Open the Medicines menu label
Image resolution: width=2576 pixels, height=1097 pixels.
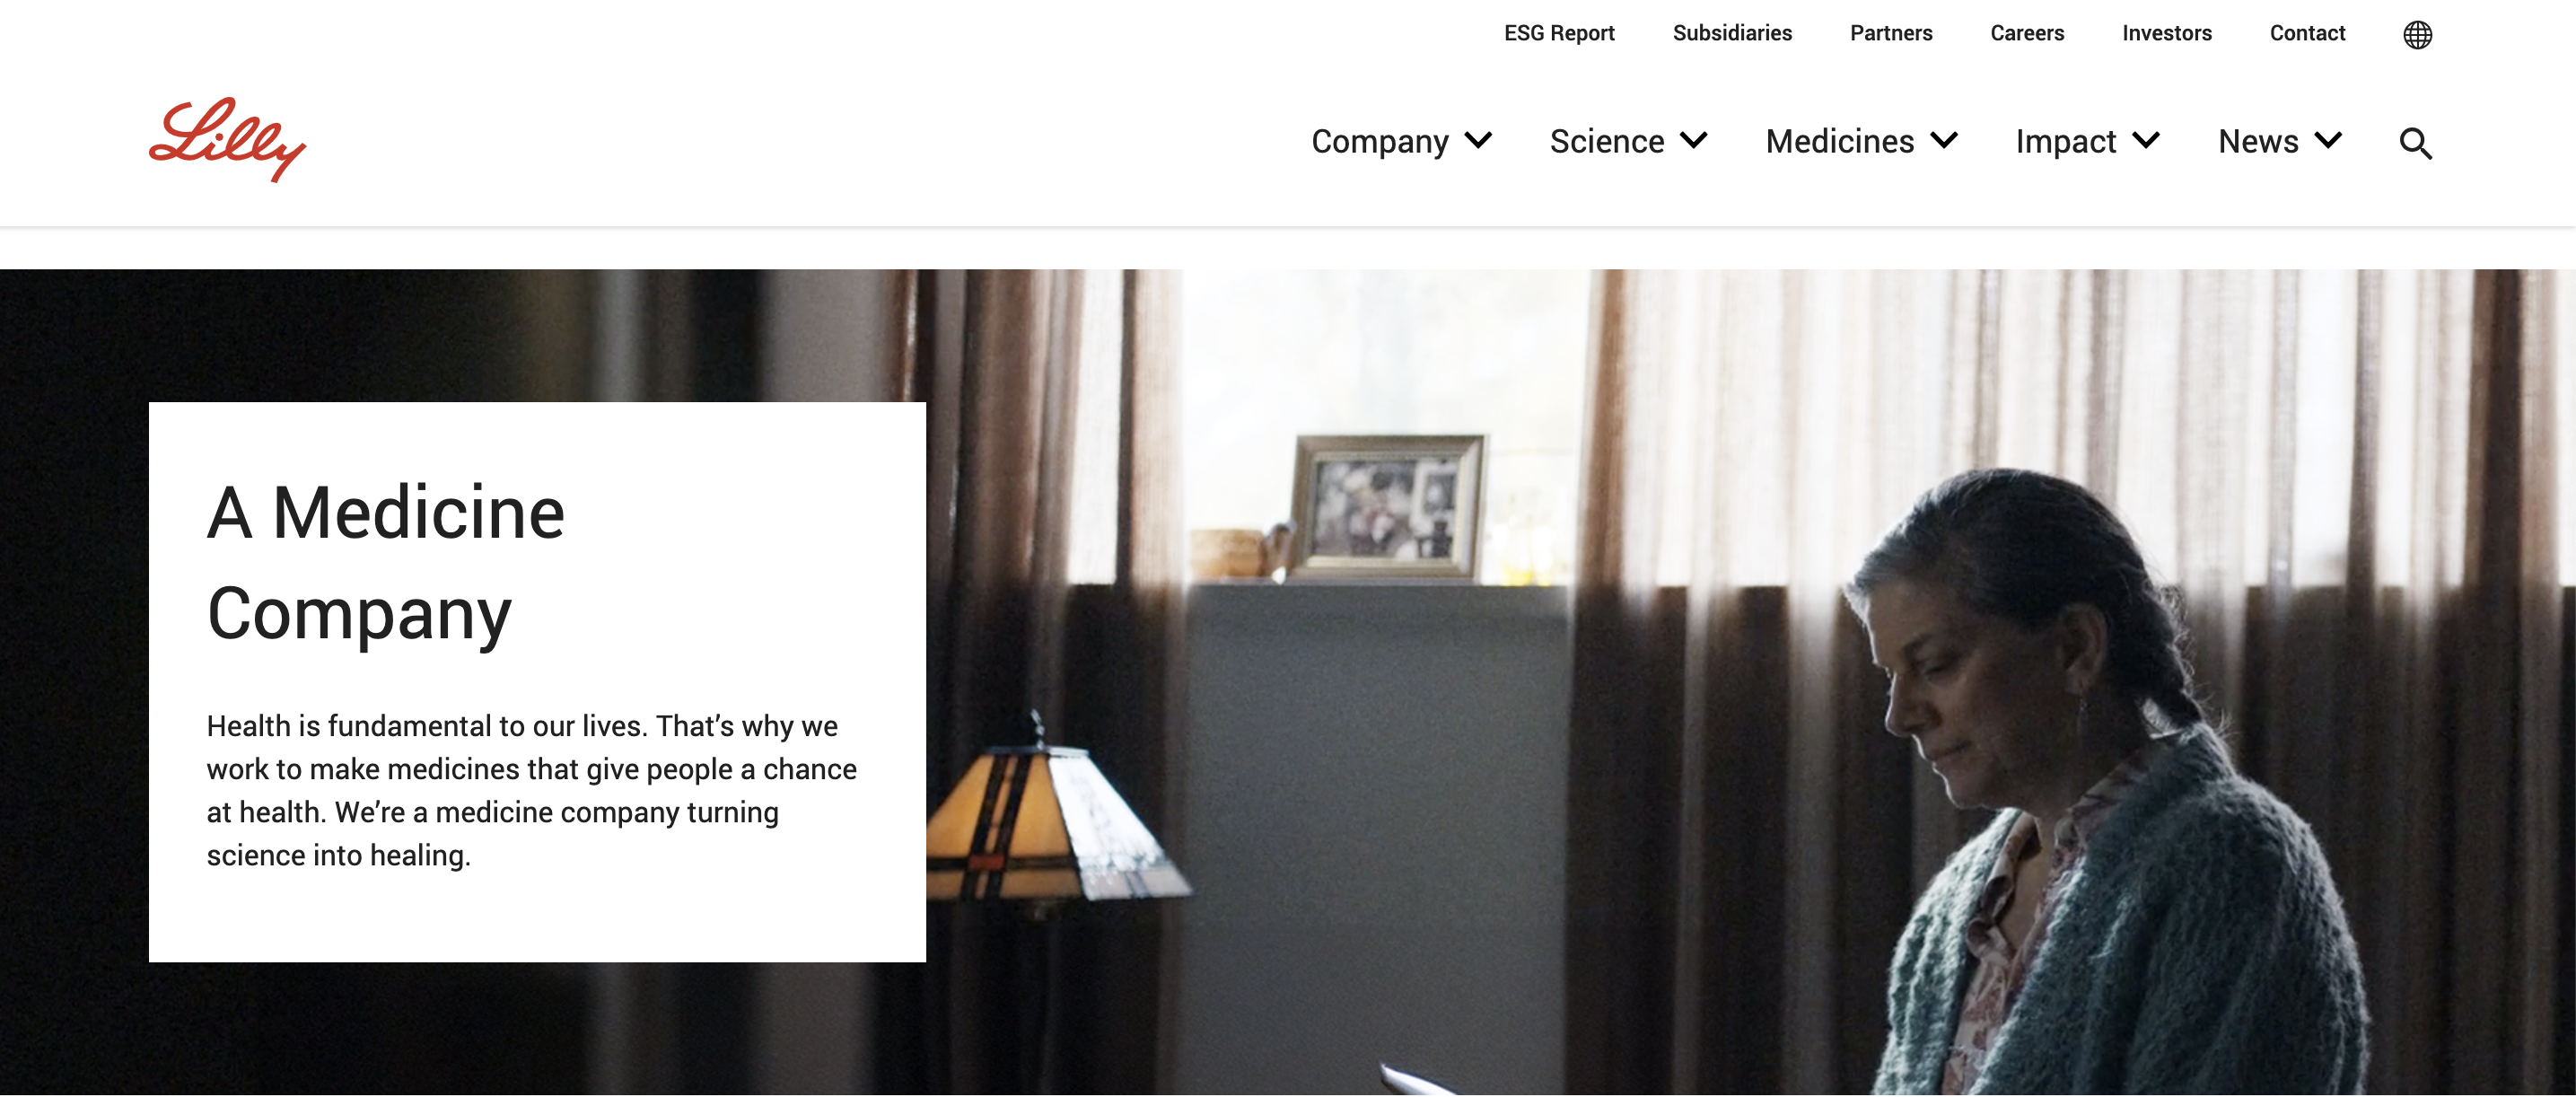(1839, 141)
